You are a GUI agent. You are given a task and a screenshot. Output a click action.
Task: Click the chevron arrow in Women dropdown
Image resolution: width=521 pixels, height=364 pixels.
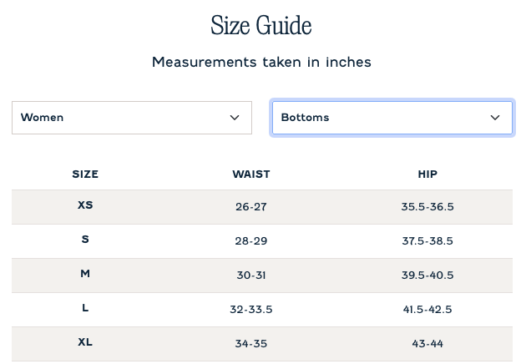coord(235,118)
